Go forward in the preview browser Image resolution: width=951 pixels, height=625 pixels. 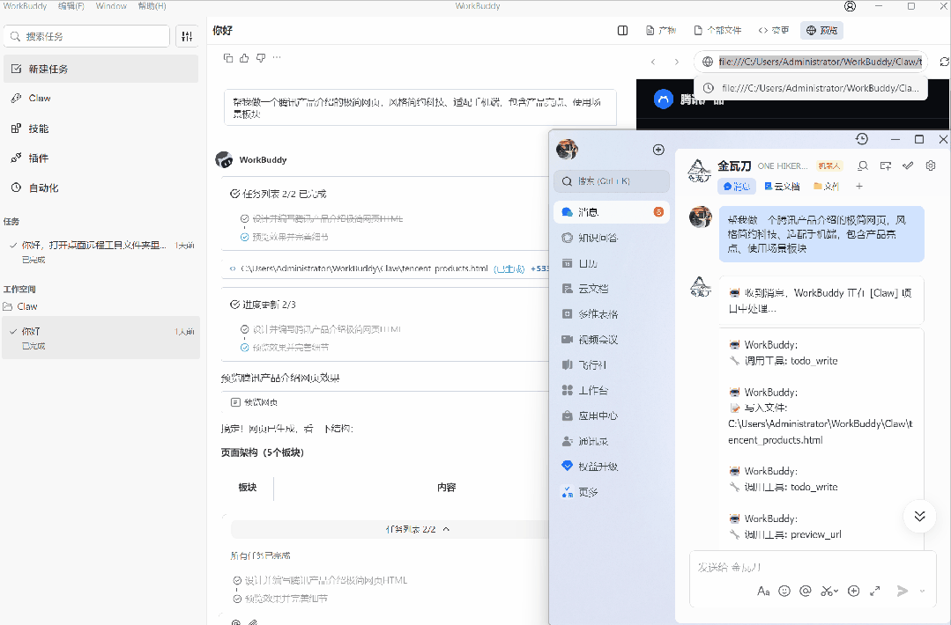pyautogui.click(x=677, y=62)
